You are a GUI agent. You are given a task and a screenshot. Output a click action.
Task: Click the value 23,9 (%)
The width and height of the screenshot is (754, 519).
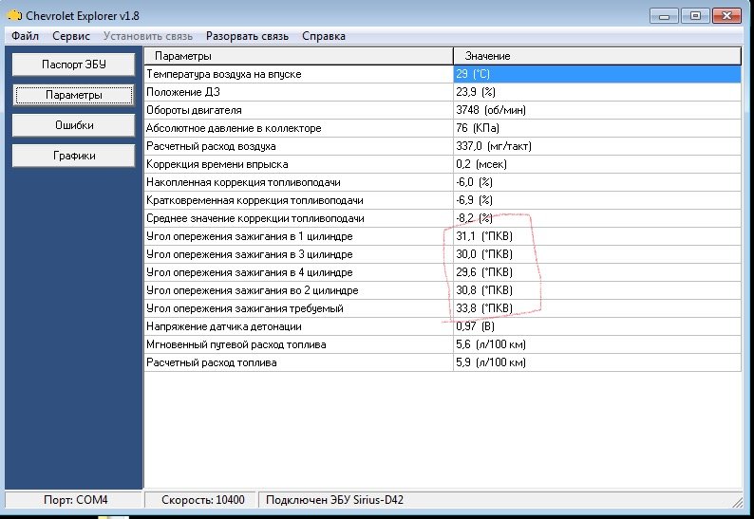pyautogui.click(x=476, y=92)
